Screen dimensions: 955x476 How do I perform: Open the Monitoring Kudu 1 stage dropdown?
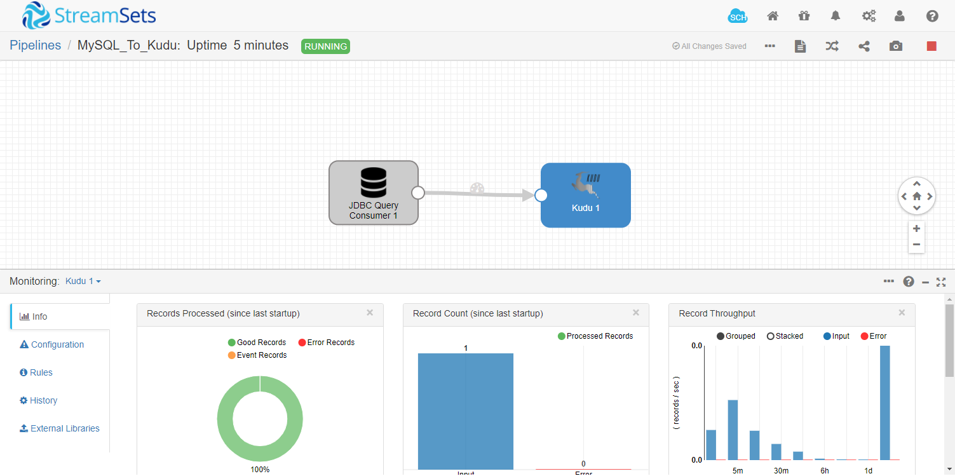(83, 281)
